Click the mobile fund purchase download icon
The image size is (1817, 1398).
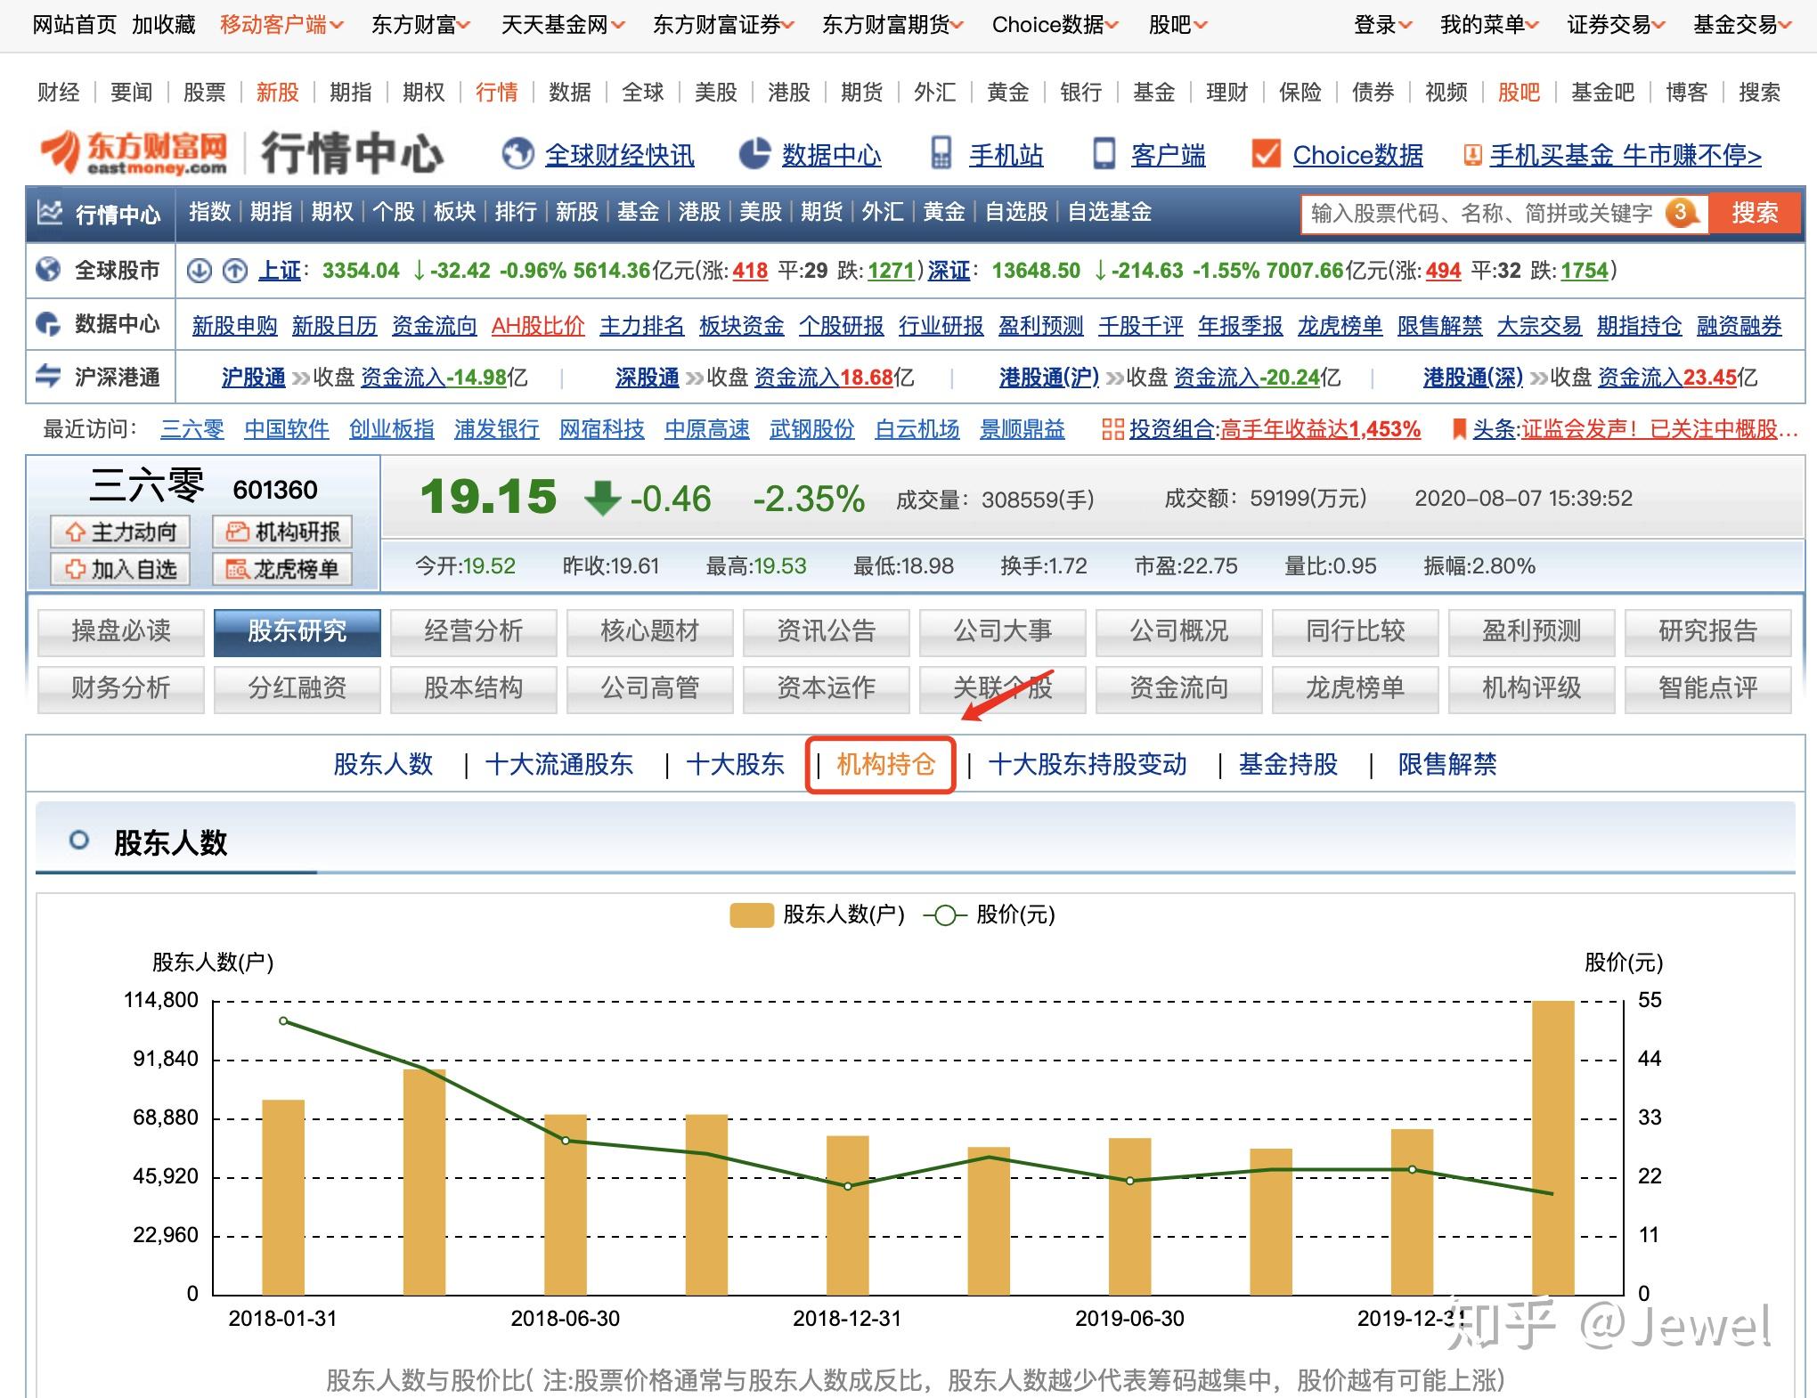pyautogui.click(x=1473, y=155)
